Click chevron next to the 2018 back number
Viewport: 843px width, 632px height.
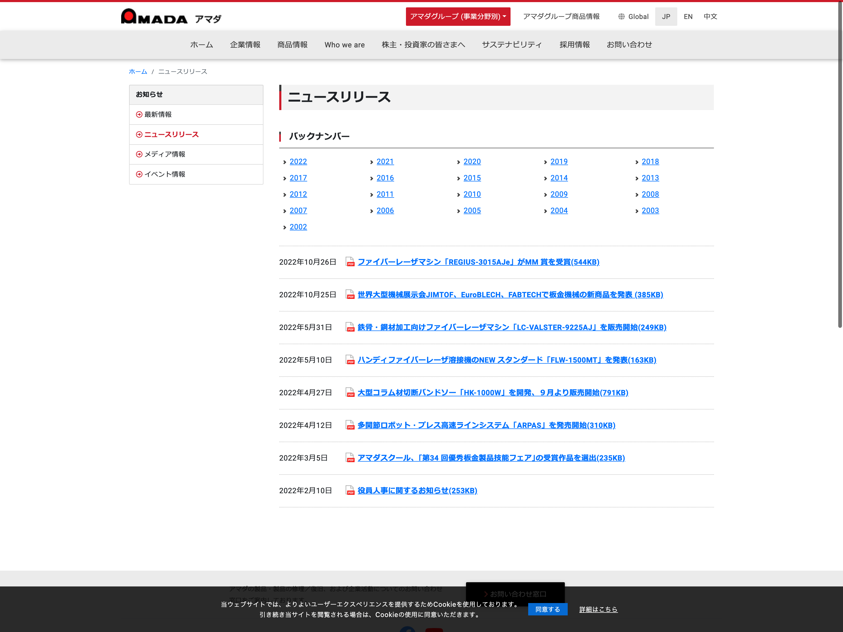tap(637, 162)
